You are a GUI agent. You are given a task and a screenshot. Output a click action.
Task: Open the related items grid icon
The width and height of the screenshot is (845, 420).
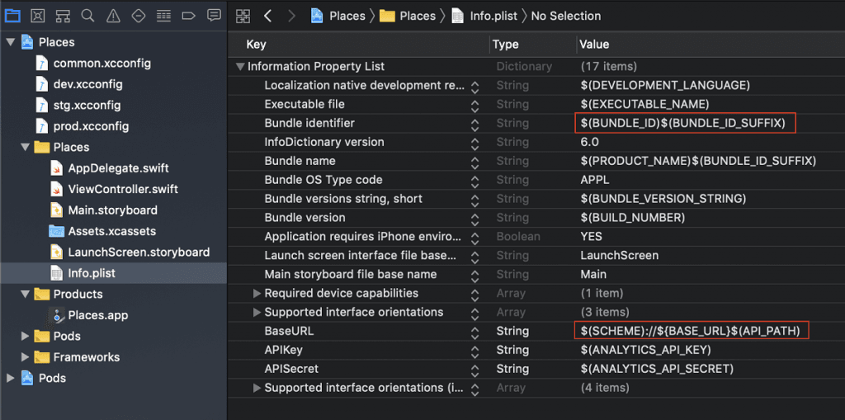(243, 17)
